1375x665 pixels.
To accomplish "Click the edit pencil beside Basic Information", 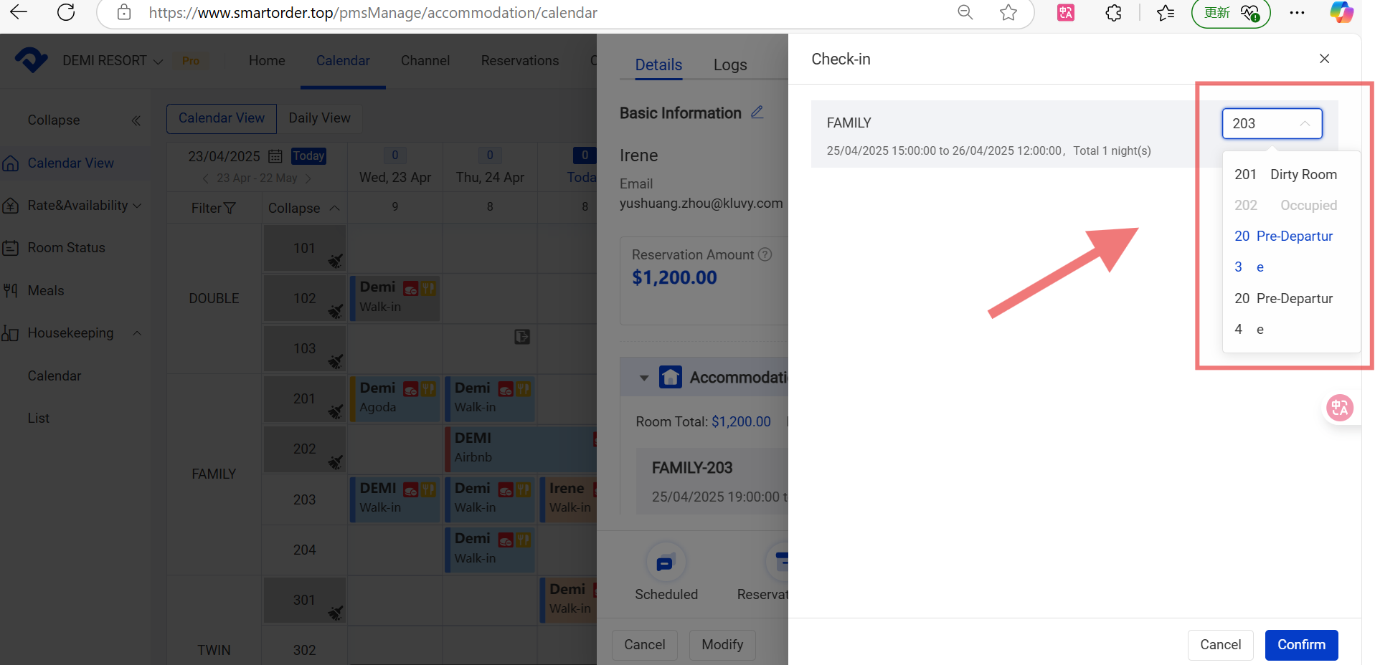I will click(x=757, y=113).
